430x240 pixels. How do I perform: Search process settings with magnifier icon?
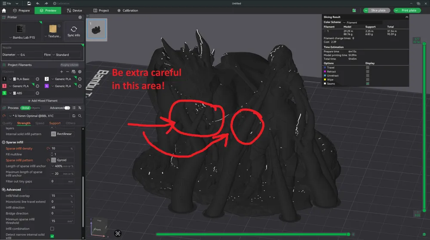coord(80,116)
